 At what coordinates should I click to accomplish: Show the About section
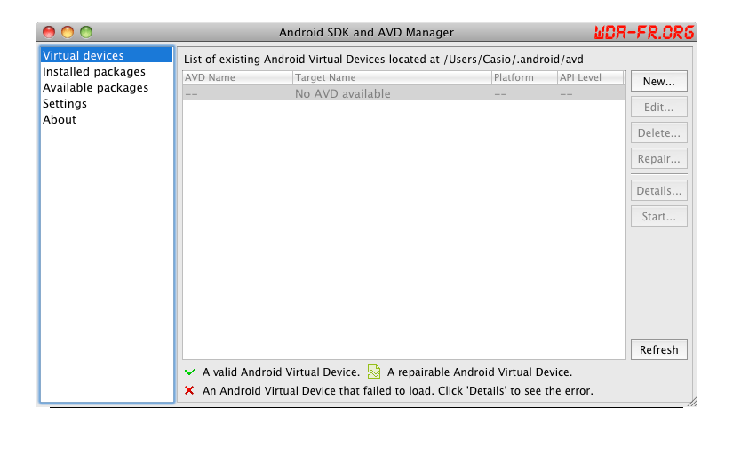pyautogui.click(x=60, y=120)
